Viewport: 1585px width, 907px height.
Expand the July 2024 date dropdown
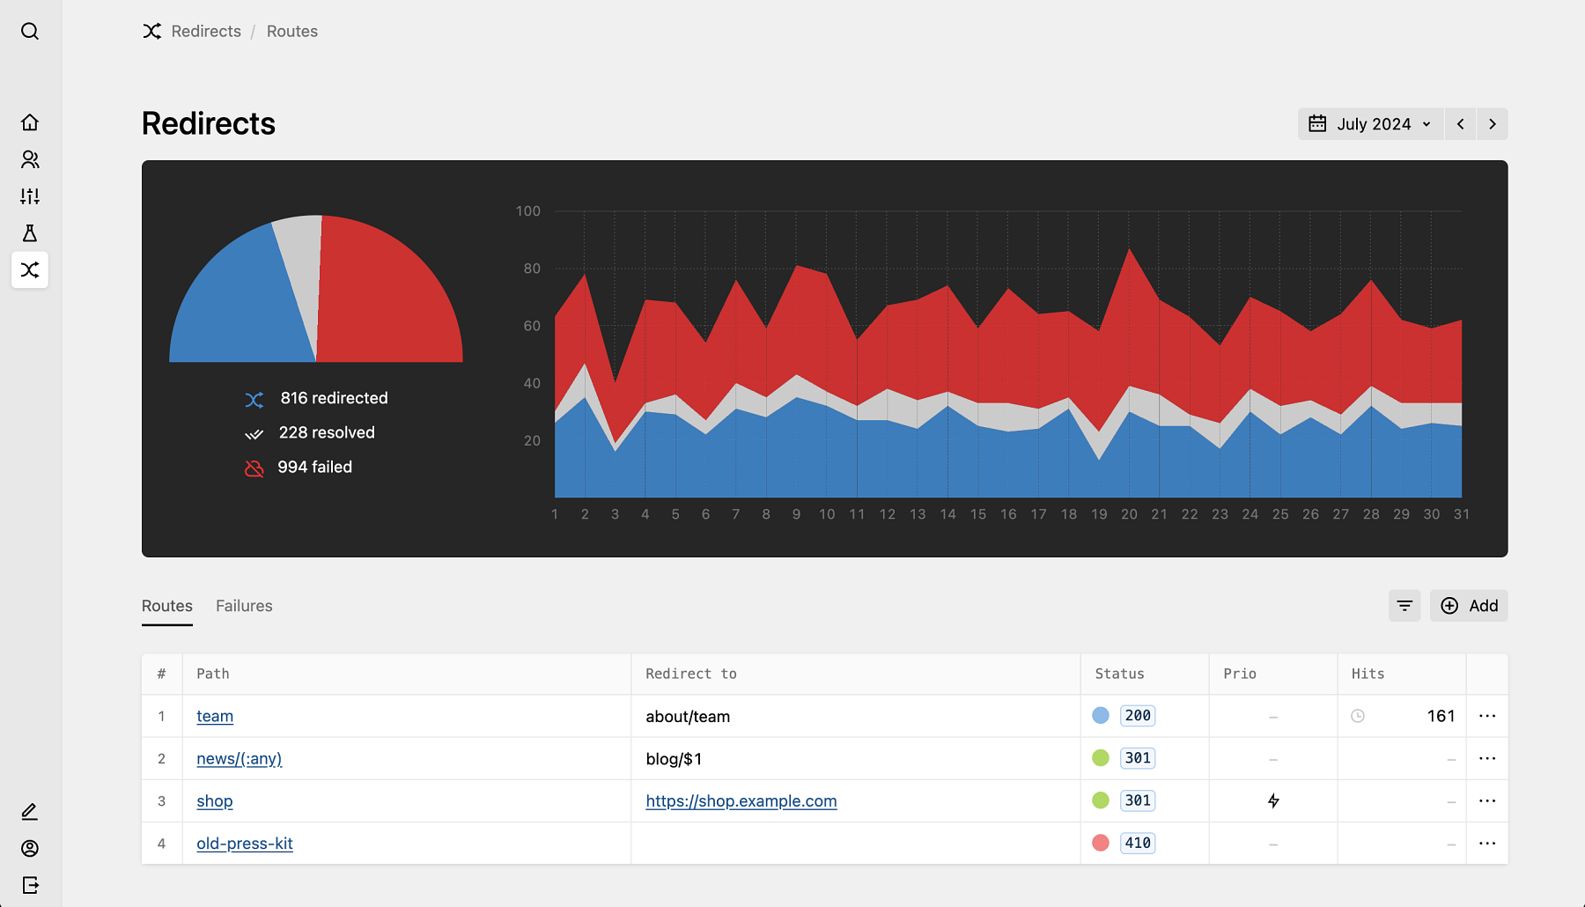click(1370, 124)
